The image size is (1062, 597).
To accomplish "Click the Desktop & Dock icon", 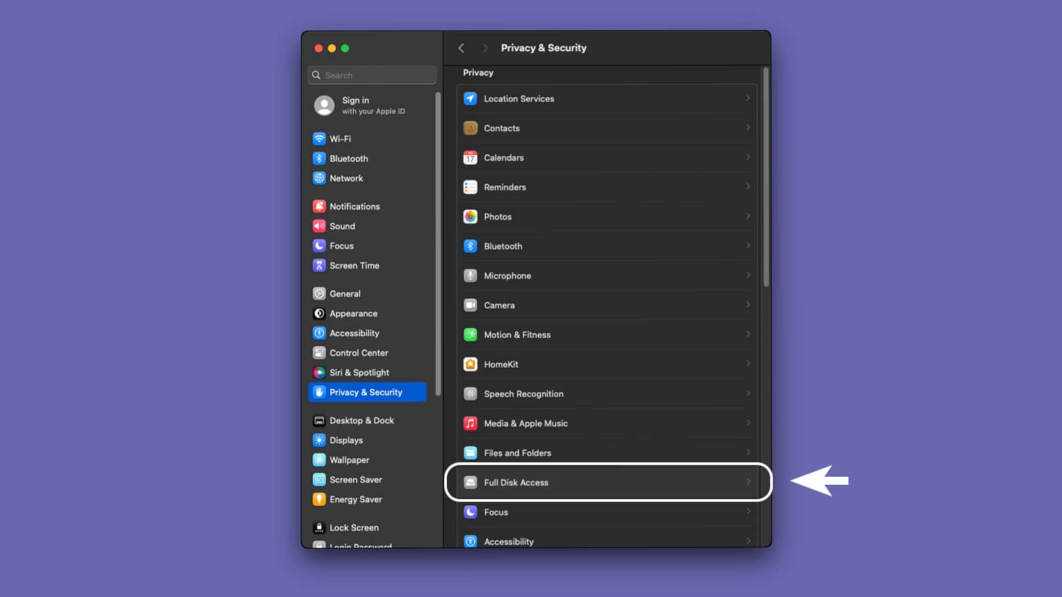I will (319, 420).
